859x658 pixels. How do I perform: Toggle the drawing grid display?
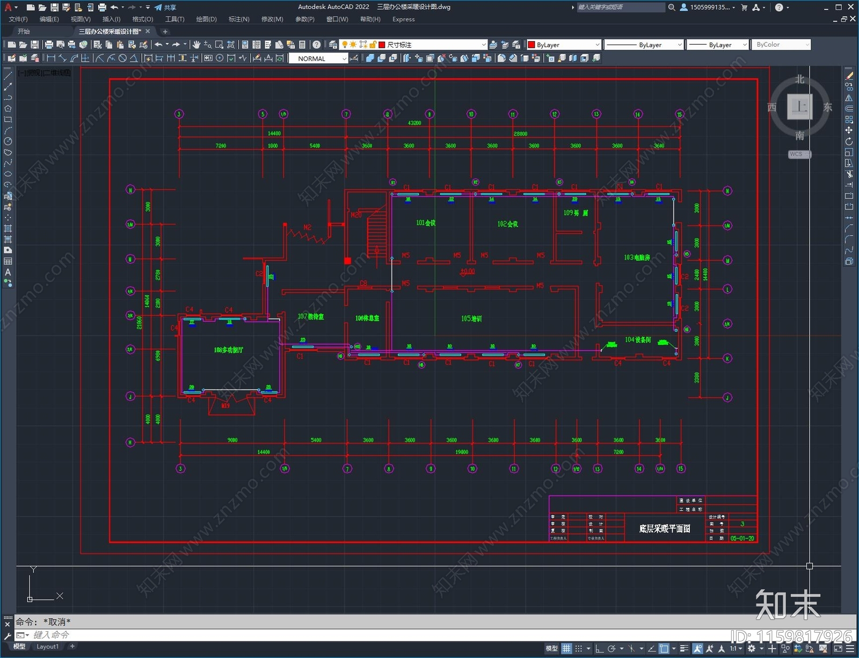tap(566, 648)
